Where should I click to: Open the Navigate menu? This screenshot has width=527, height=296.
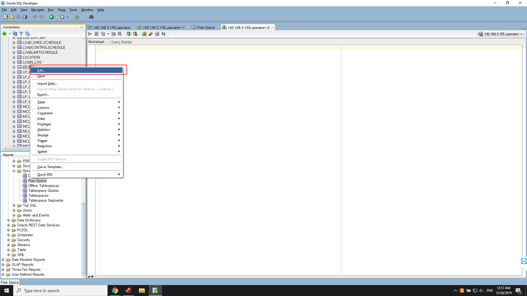click(38, 10)
